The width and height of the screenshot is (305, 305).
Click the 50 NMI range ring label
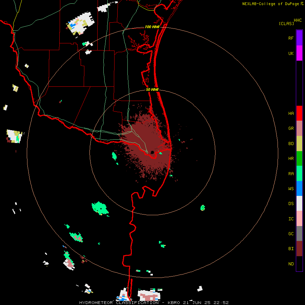(152, 89)
